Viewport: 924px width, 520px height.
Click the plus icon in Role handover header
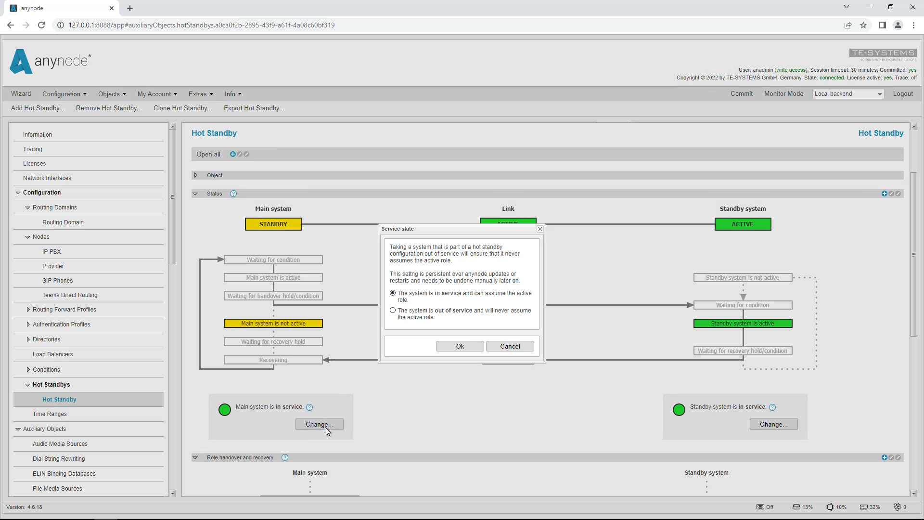coord(885,457)
